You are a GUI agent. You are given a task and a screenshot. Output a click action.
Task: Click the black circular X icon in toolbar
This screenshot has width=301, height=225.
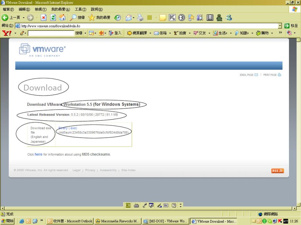(x=181, y=18)
